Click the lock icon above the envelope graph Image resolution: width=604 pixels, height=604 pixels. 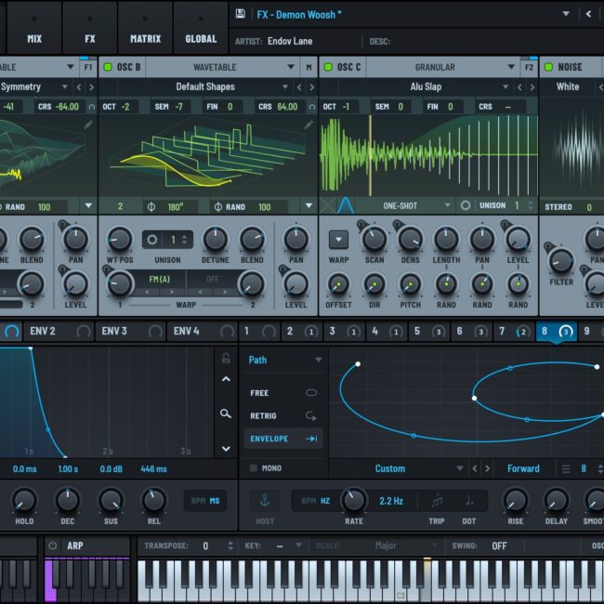[226, 358]
